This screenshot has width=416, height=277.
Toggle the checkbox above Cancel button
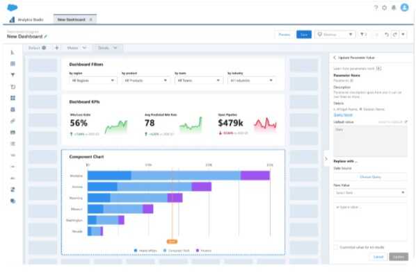[335, 247]
